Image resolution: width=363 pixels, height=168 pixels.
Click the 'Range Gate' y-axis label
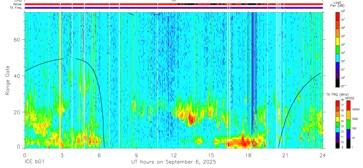click(x=7, y=80)
